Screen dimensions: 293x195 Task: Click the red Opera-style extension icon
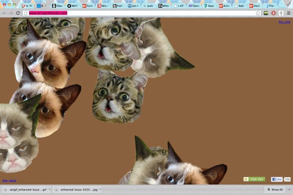point(273,13)
